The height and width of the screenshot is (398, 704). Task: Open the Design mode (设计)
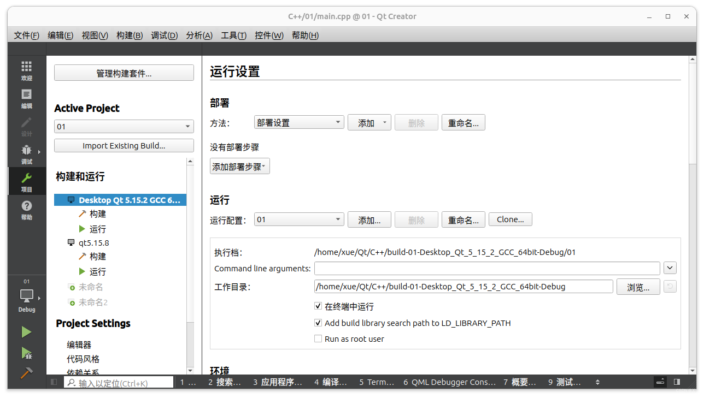click(26, 127)
